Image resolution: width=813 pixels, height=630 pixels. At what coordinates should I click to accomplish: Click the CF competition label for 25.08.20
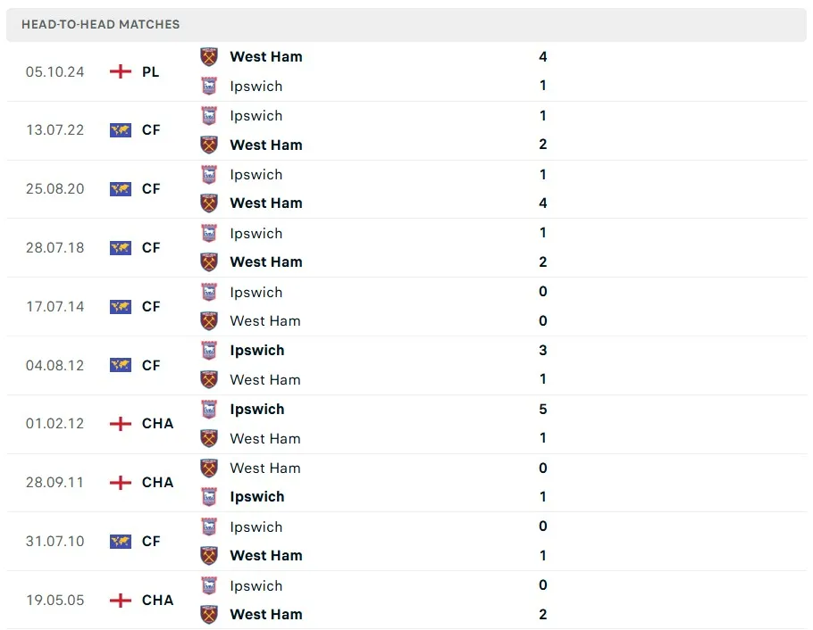tap(151, 189)
